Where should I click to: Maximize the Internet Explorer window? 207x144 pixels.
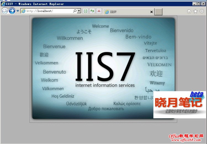[198, 4]
